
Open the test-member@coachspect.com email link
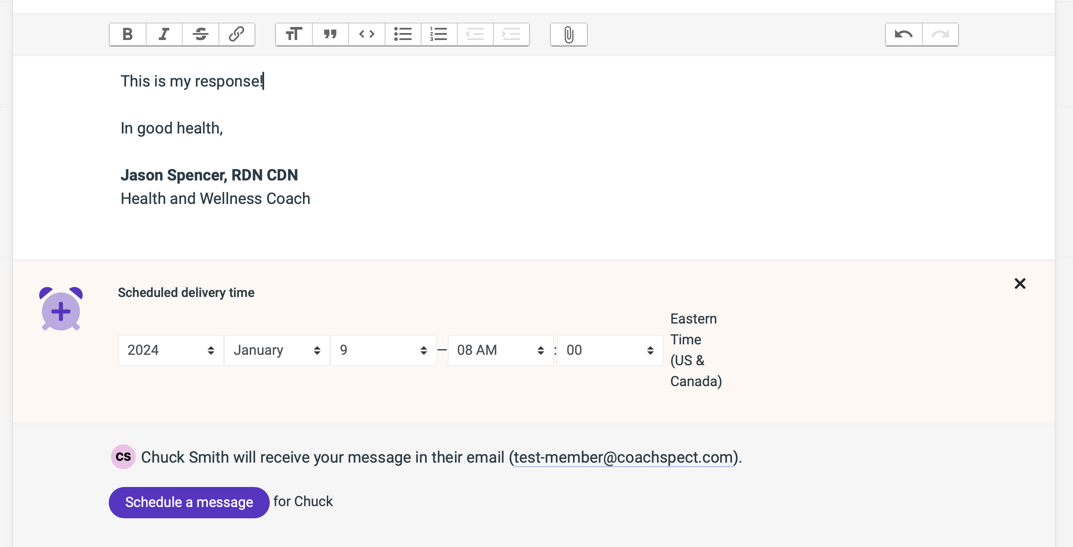pos(623,457)
